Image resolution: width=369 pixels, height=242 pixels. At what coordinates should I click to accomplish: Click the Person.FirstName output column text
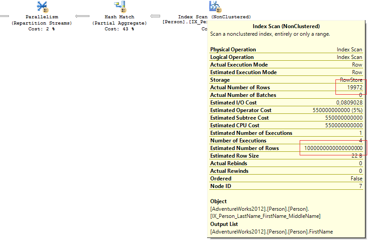point(271,232)
